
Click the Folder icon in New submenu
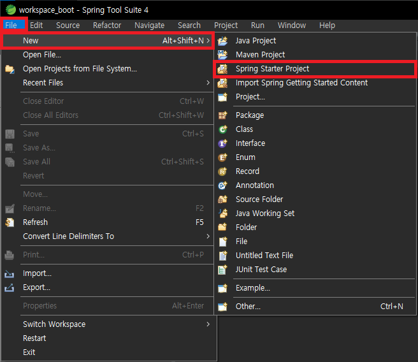click(222, 228)
